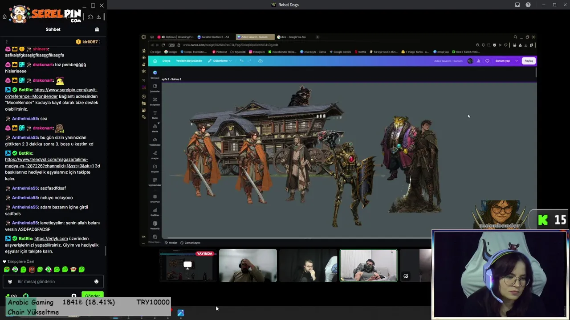
Task: Open the chat users list icon beside Sohbet
Action: point(97,29)
